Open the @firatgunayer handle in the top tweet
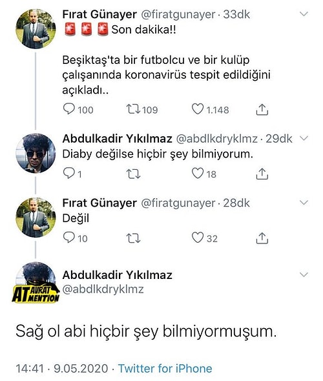Screen dimensions: 323x381 [x=178, y=14]
